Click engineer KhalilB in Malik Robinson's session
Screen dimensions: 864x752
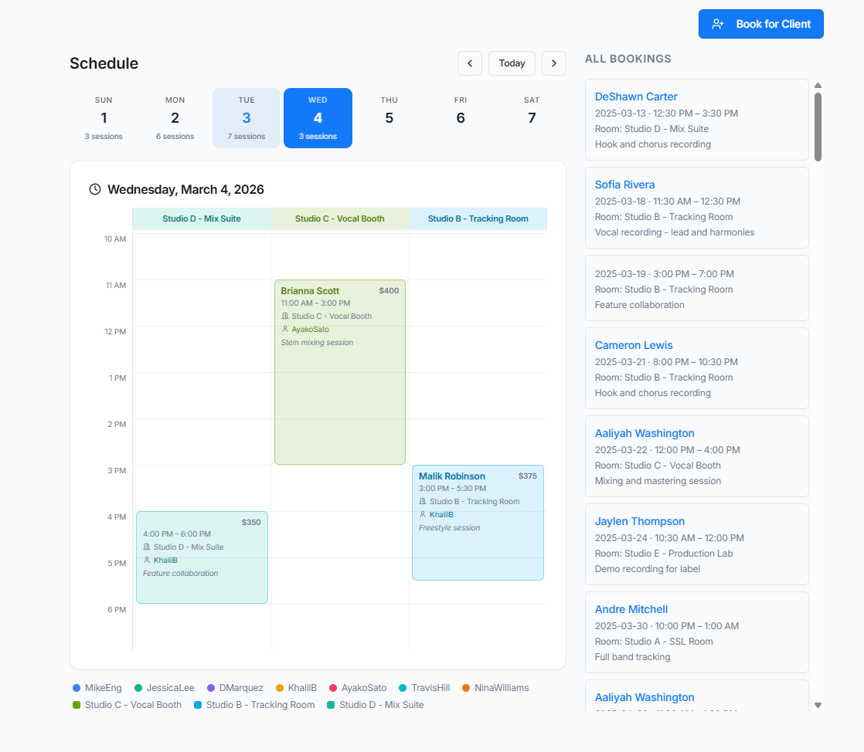coord(441,515)
